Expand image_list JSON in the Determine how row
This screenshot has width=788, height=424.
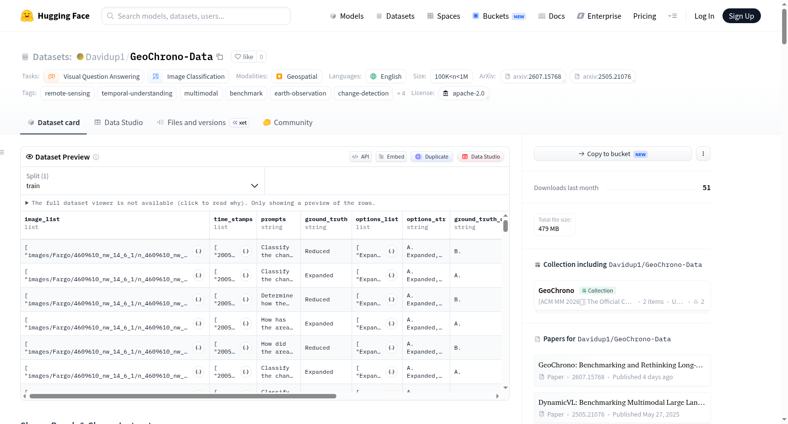(198, 299)
